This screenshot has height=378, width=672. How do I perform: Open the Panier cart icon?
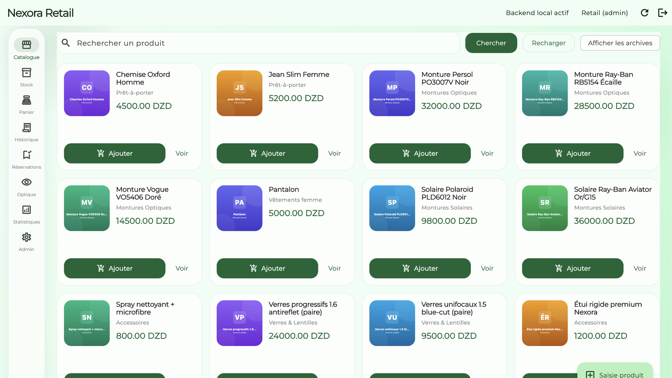[26, 100]
